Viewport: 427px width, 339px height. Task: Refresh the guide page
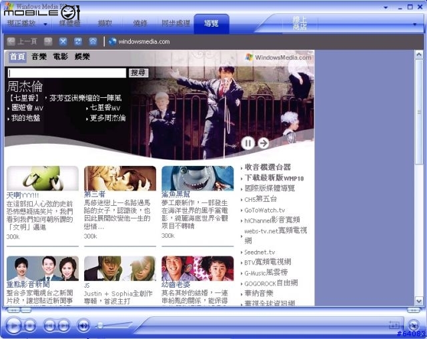coord(78,41)
